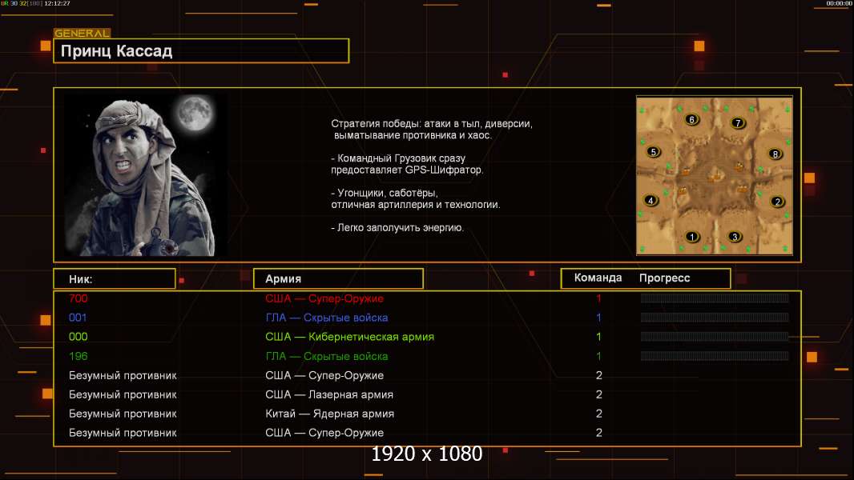Select start position 4 on the minimap

[651, 200]
